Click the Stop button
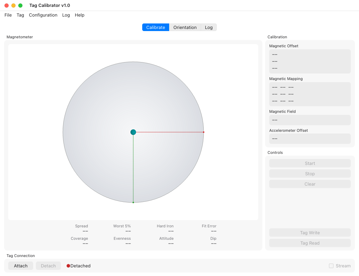Screen dimensions: 359x276 [x=310, y=174]
